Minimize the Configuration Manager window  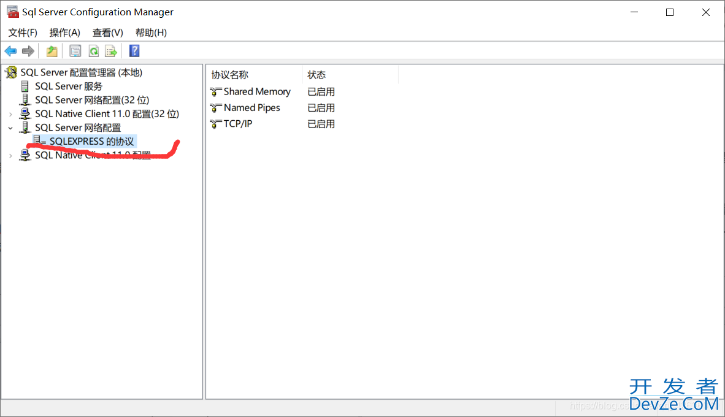[634, 12]
